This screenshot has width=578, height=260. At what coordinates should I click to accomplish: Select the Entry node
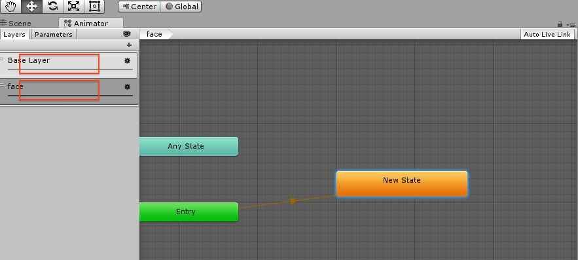(189, 212)
